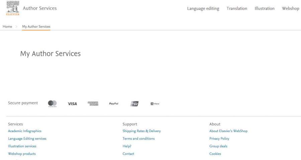
Task: Open the Language Editing services footer link
Action: [x=27, y=139]
